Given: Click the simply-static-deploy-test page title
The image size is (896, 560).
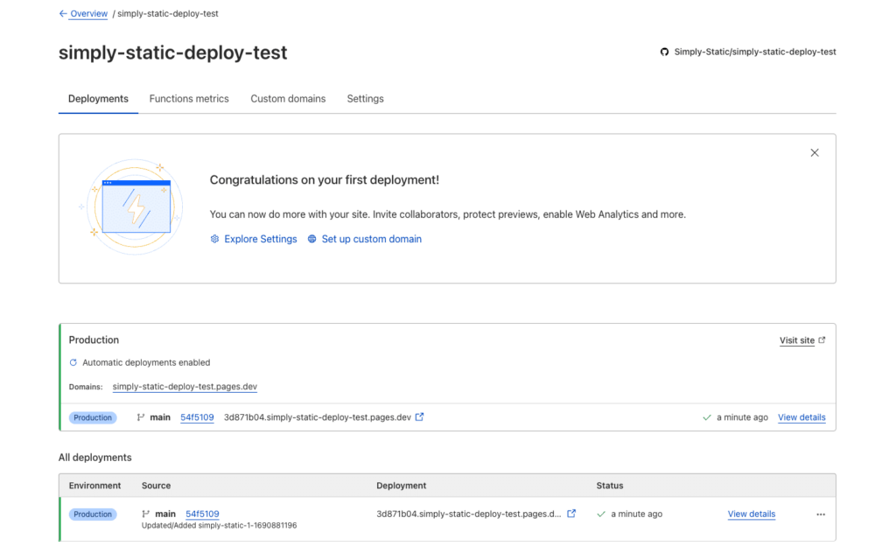Looking at the screenshot, I should [x=172, y=52].
